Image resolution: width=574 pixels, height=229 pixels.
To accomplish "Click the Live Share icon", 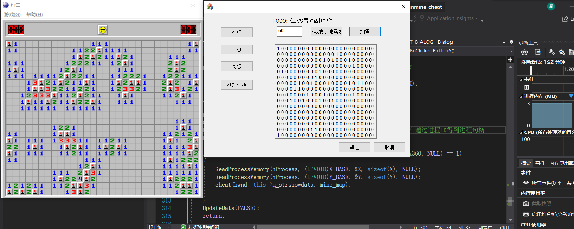I will (565, 19).
